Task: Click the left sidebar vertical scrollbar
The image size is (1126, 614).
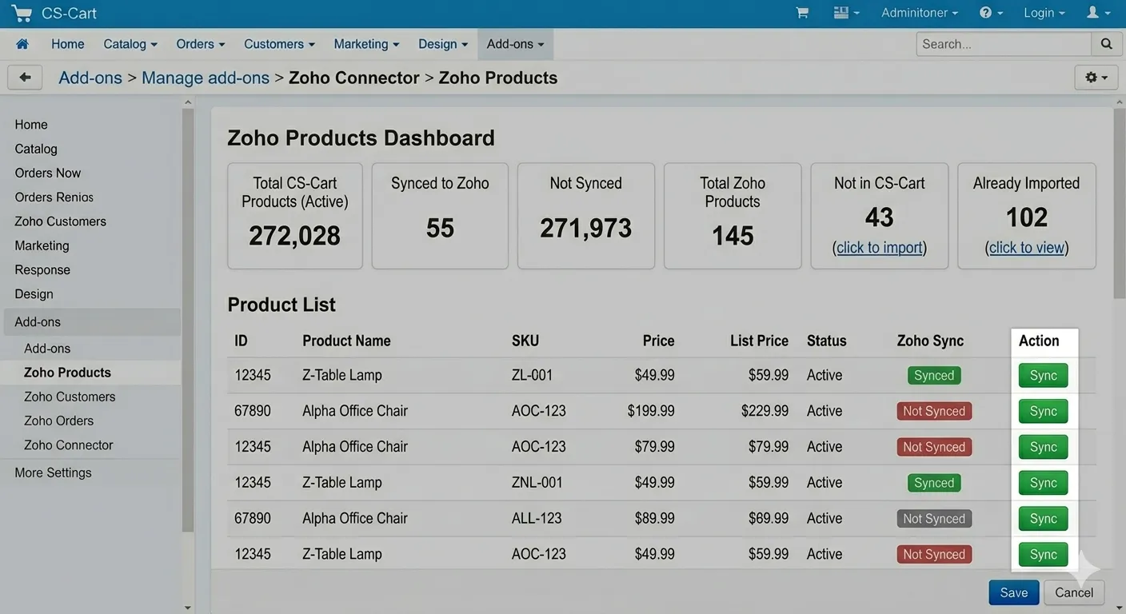Action: [188, 320]
